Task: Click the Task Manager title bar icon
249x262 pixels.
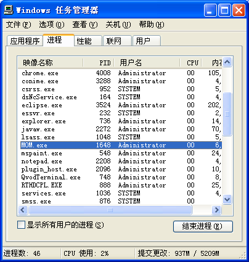Action: pos(9,10)
